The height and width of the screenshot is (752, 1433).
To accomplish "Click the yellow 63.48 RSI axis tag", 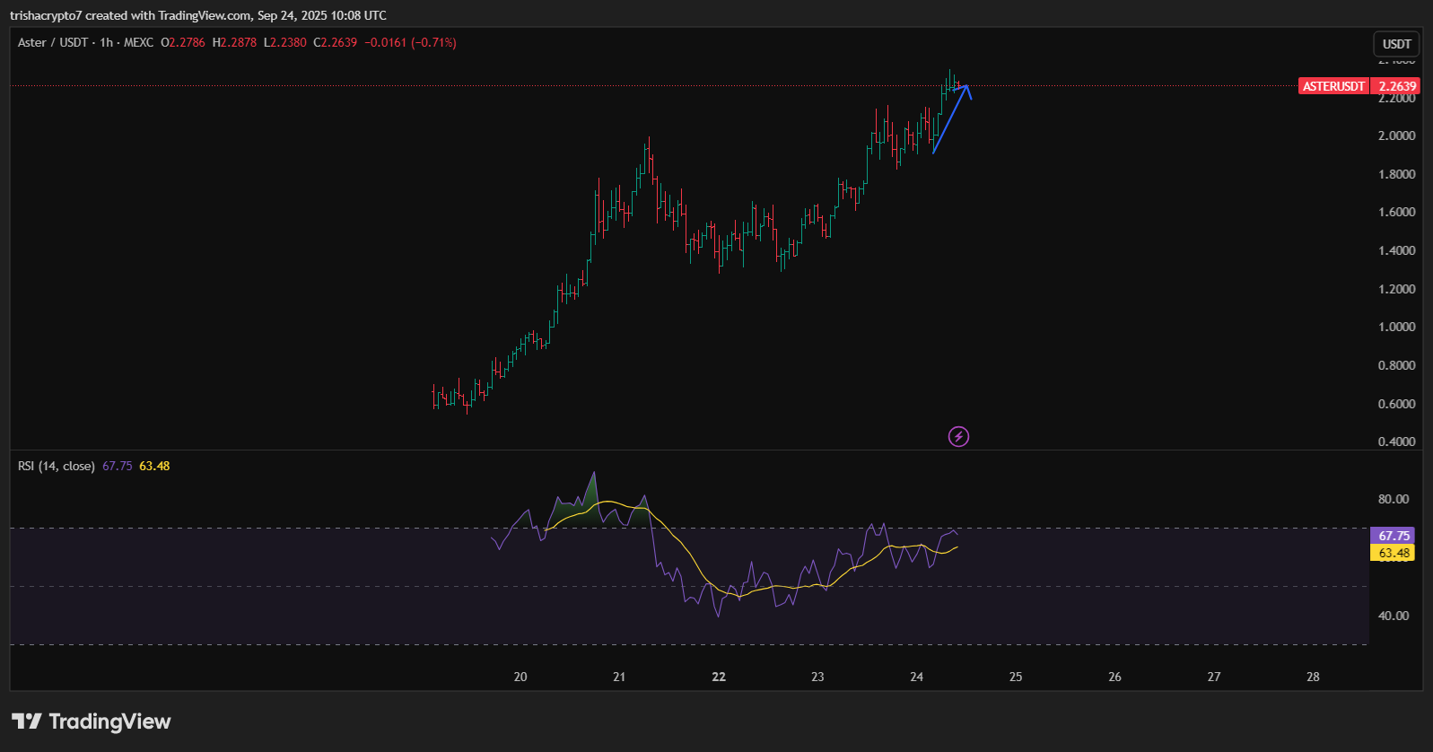I will pos(1393,553).
